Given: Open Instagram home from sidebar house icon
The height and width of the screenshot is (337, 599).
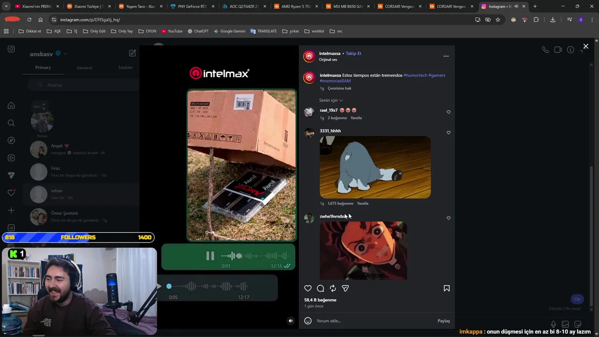Looking at the screenshot, I should (11, 105).
